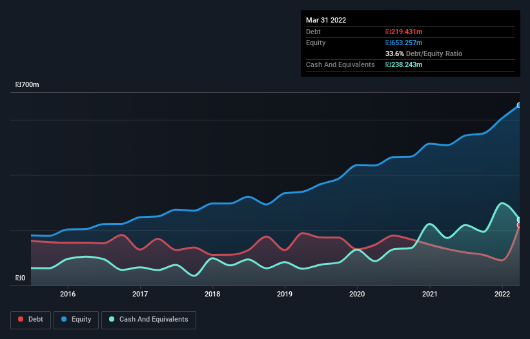The image size is (530, 339).
Task: Click the 33.6% Debt/Equity Ratio text
Action: click(423, 53)
